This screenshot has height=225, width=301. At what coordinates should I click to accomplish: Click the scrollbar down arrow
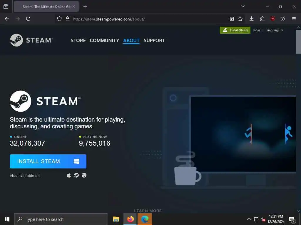click(298, 211)
